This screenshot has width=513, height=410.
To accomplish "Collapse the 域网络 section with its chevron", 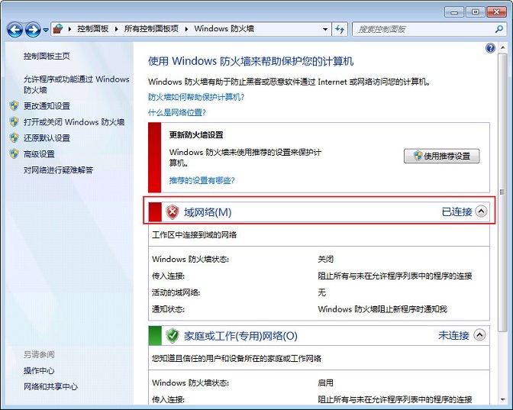I will pos(481,211).
